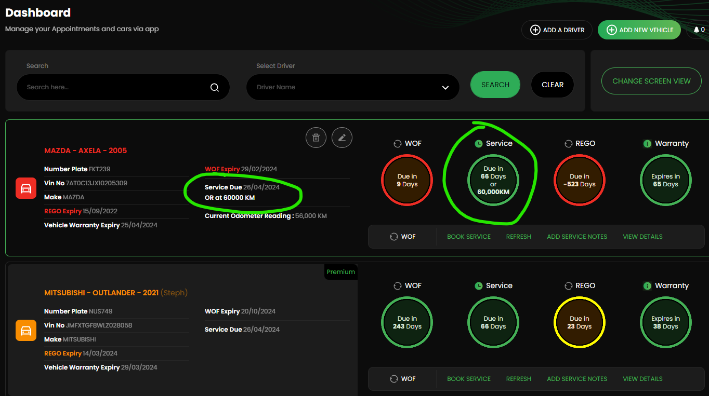Click the Mazda Warranty 'Expires in 65 Days' circle
Viewport: 709px width, 396px height.
click(666, 180)
